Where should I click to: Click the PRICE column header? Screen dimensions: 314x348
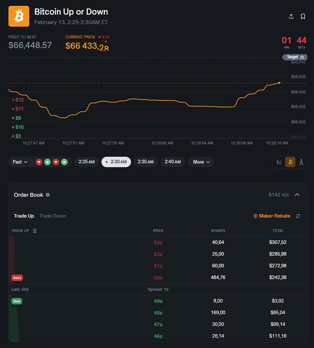(x=158, y=231)
